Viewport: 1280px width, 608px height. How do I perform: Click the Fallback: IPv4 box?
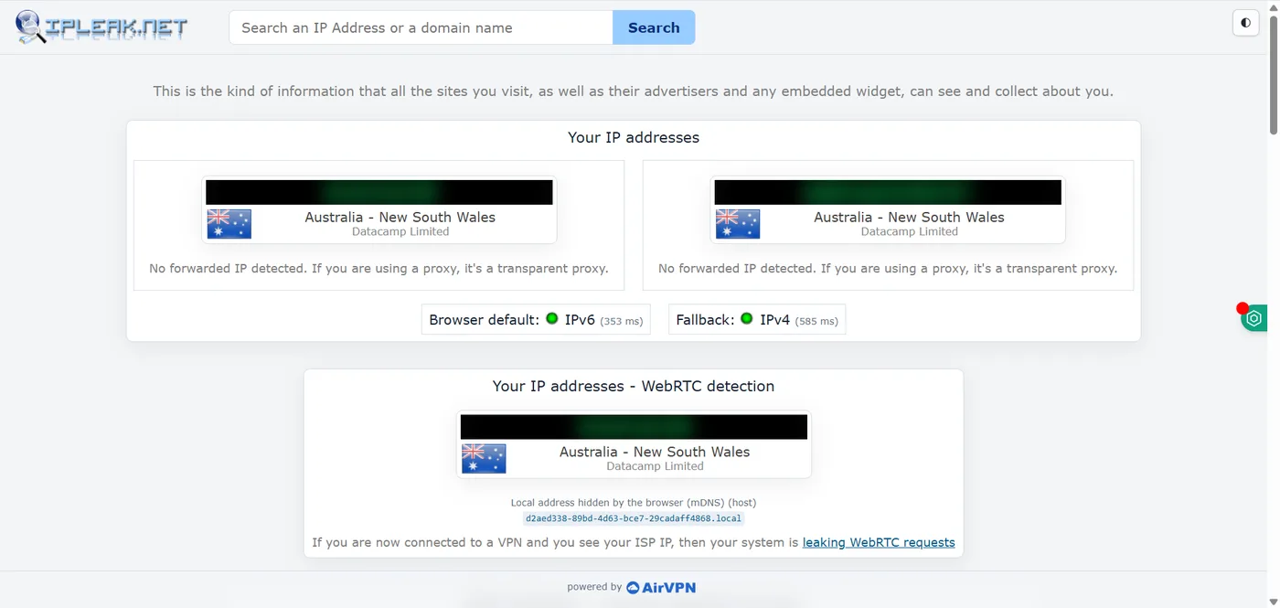757,320
